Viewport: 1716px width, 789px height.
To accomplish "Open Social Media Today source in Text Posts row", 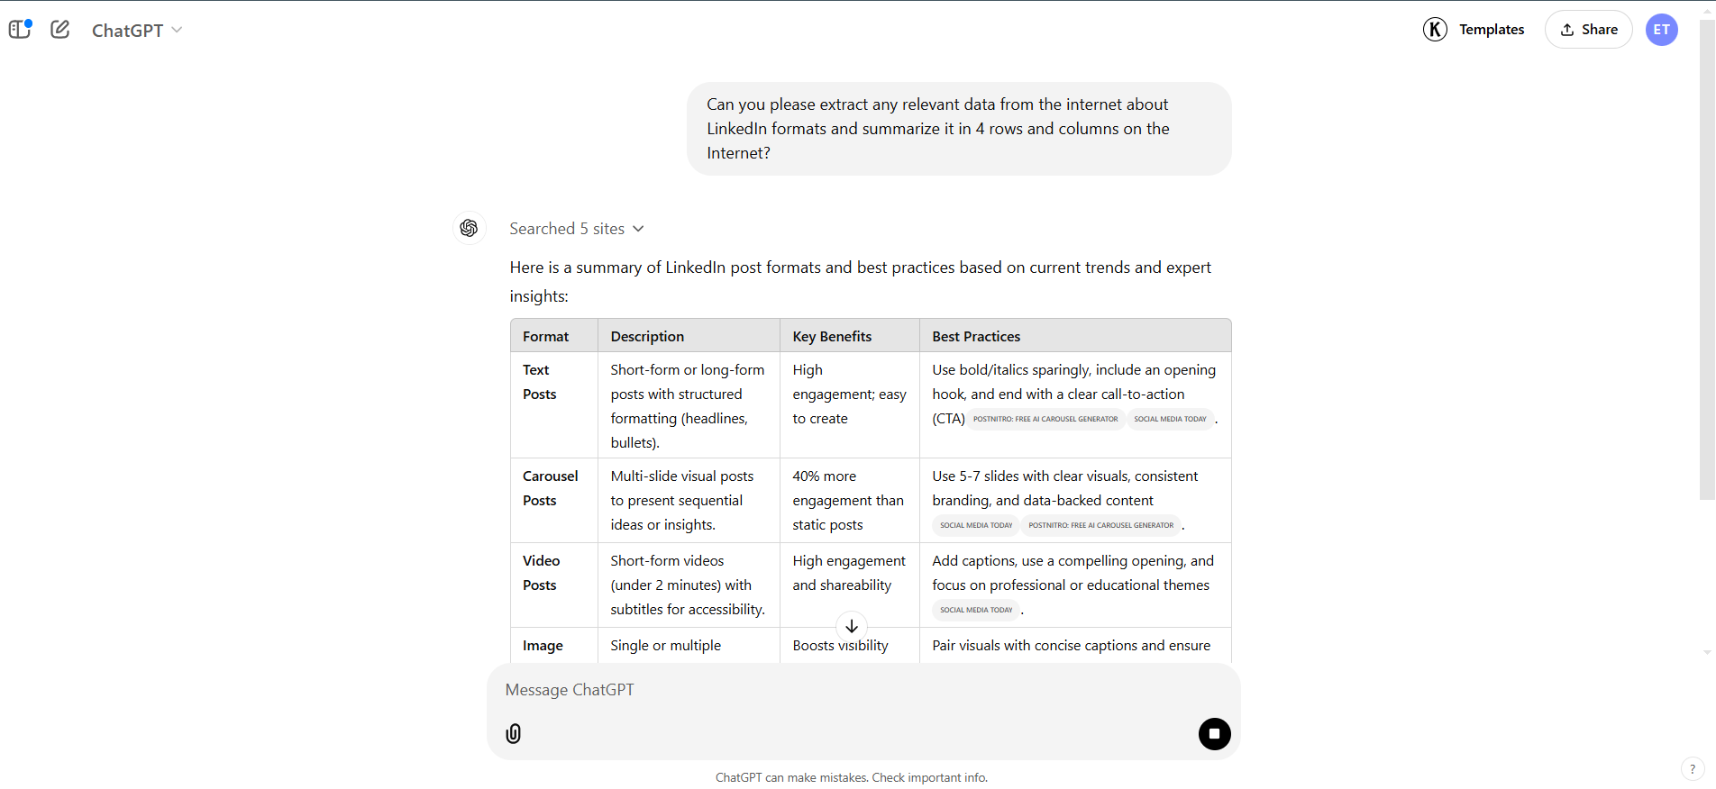I will tap(1170, 419).
